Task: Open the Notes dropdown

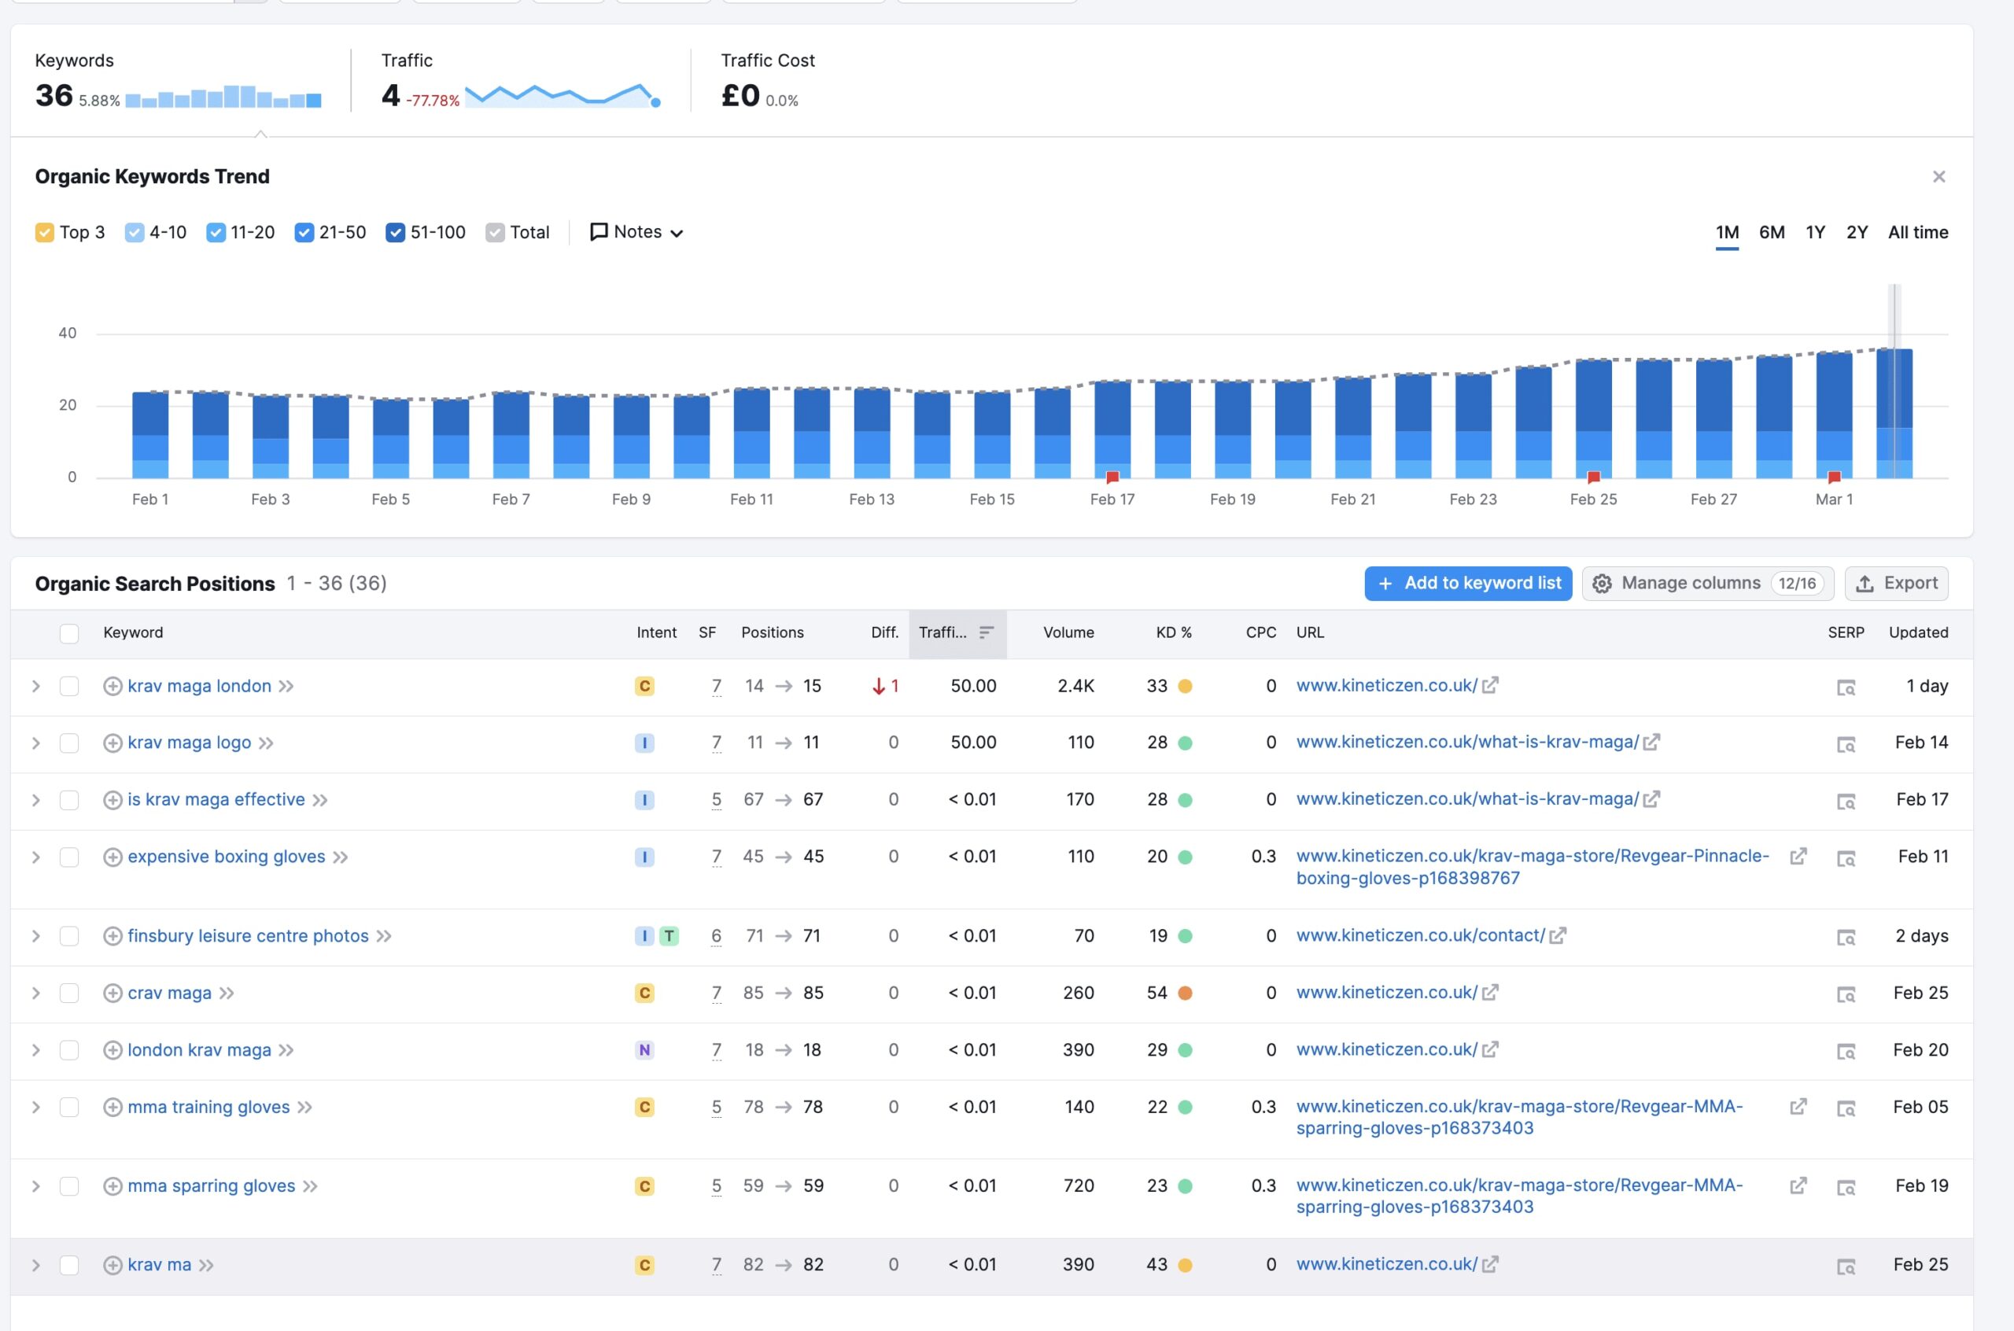Action: coord(636,232)
